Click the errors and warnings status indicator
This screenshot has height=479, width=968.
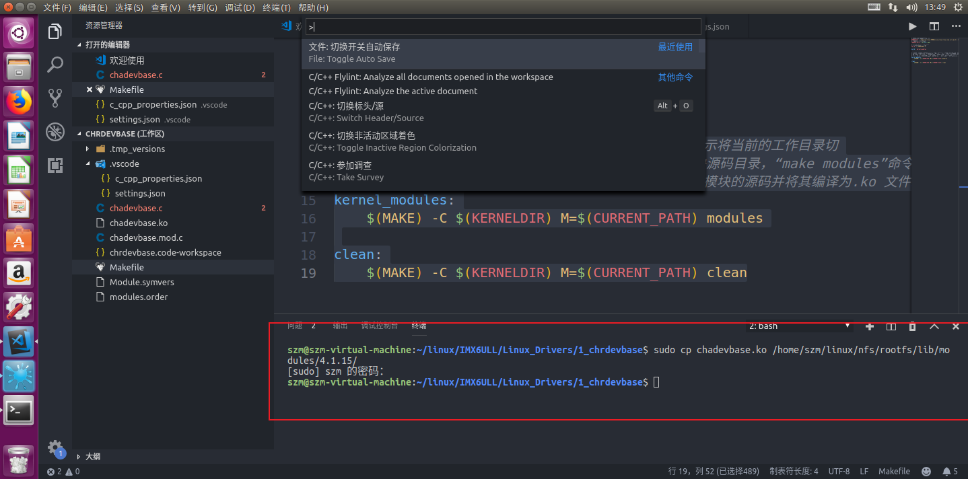(x=64, y=472)
